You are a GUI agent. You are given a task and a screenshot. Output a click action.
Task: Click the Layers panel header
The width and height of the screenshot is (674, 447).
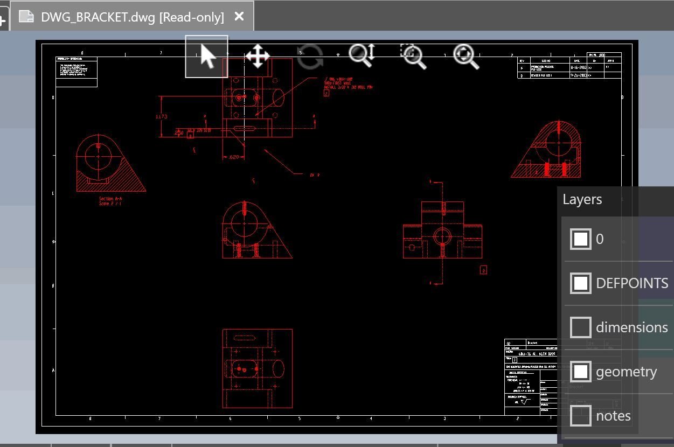tap(582, 199)
